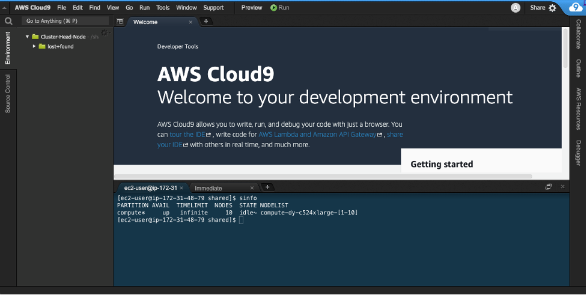This screenshot has width=587, height=295.
Task: Click the search magnifier icon
Action: click(8, 22)
